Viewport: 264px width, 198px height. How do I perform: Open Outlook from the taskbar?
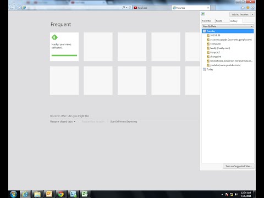[49, 194]
